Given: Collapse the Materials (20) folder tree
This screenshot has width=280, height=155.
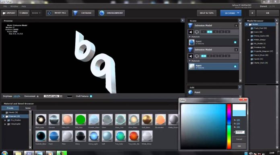Looking at the screenshot, I should 3,116.
